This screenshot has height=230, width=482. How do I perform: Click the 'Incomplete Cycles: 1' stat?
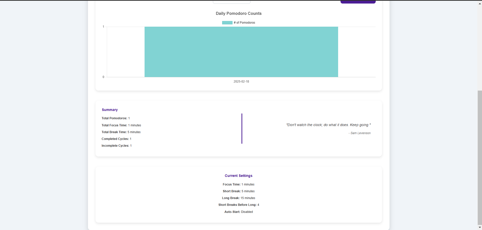click(x=116, y=145)
